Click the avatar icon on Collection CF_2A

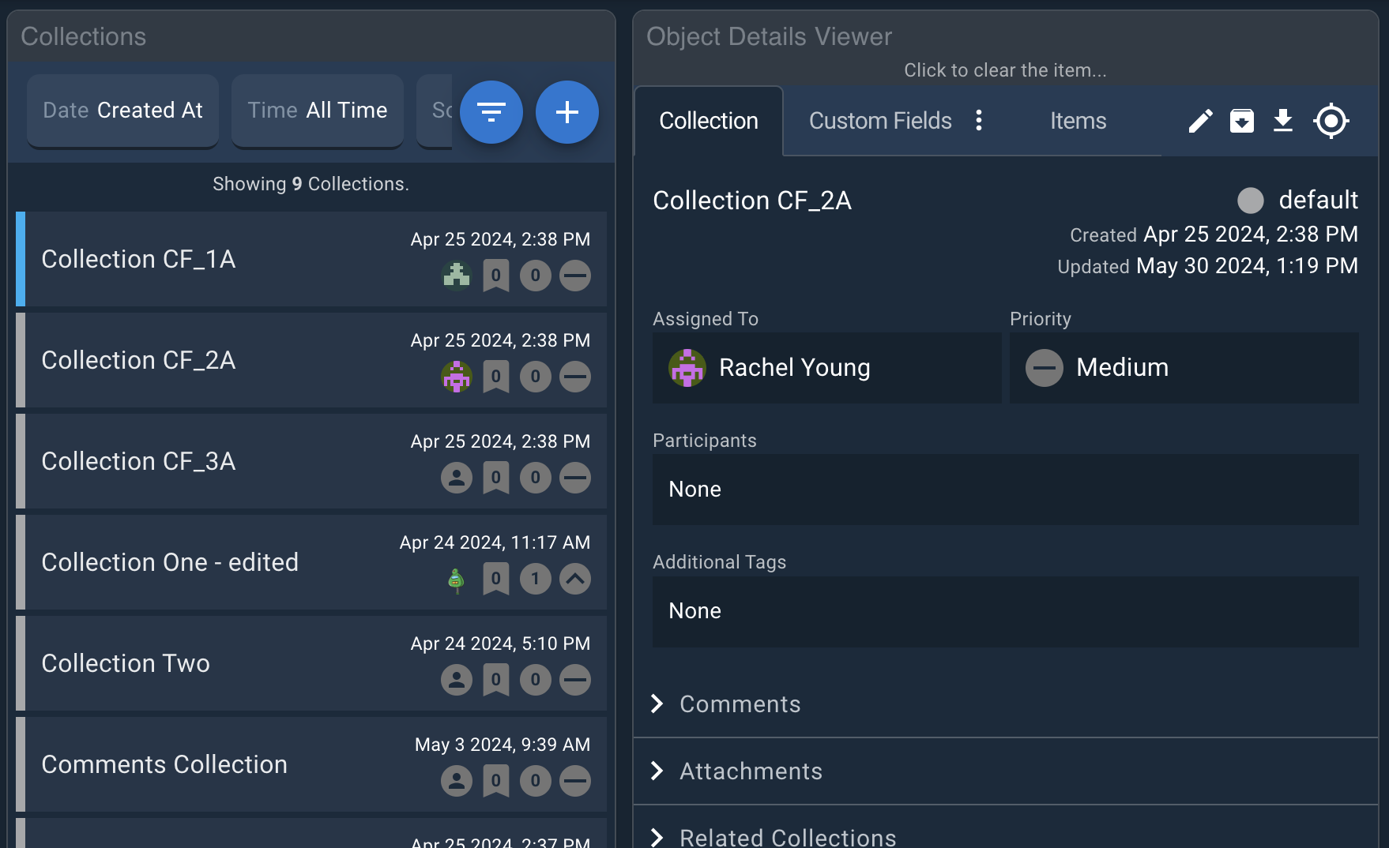coord(456,377)
